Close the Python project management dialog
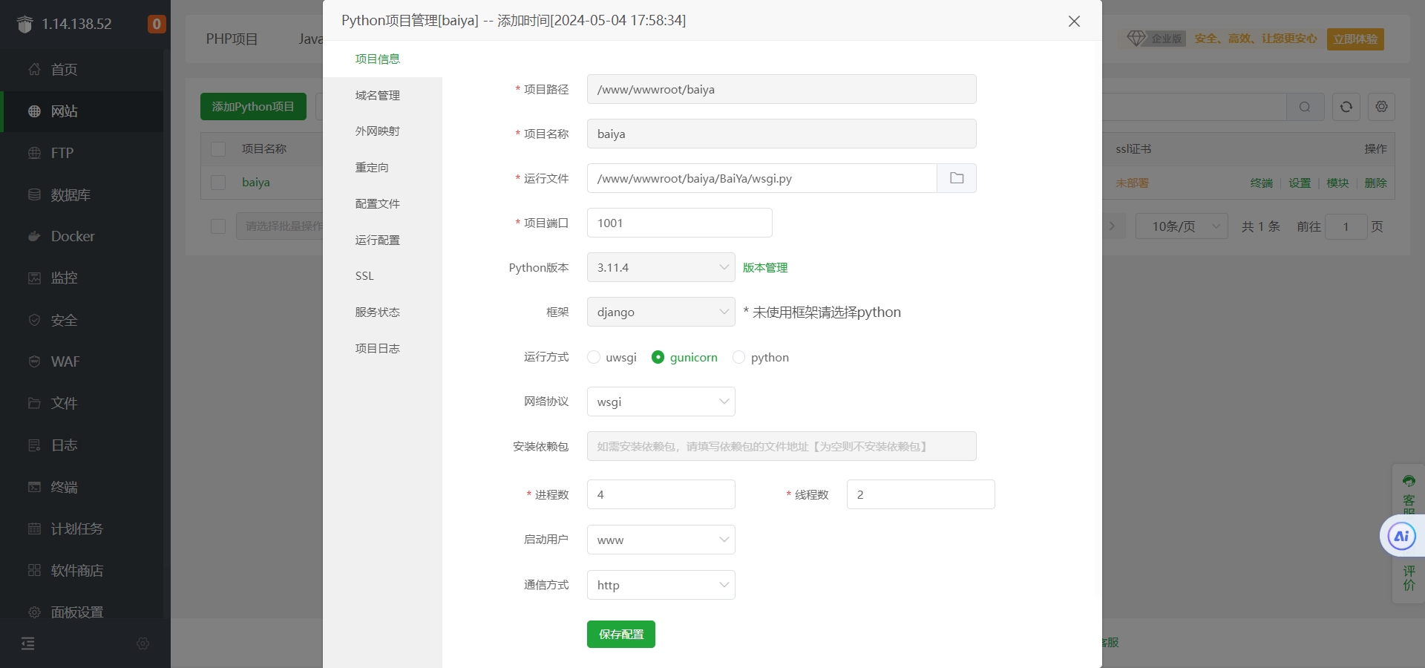The width and height of the screenshot is (1425, 668). 1074,21
